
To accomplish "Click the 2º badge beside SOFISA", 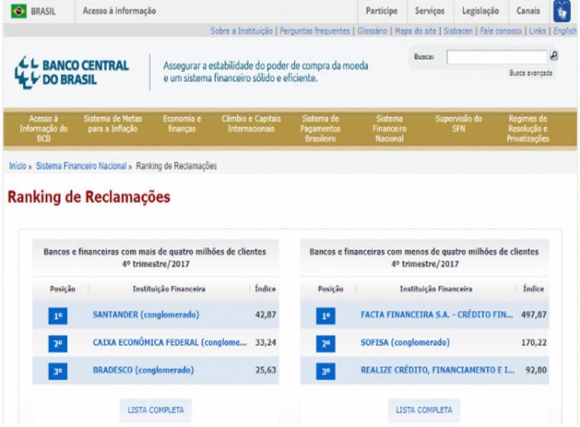I will [325, 343].
